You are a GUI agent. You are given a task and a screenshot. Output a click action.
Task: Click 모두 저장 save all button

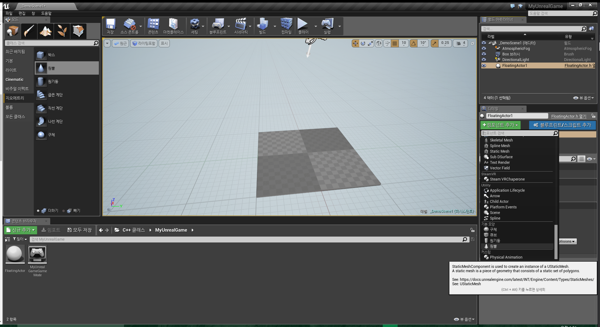point(80,230)
